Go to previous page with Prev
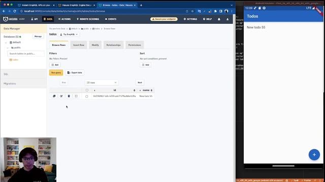The width and height of the screenshot is (325, 182). pos(64,82)
